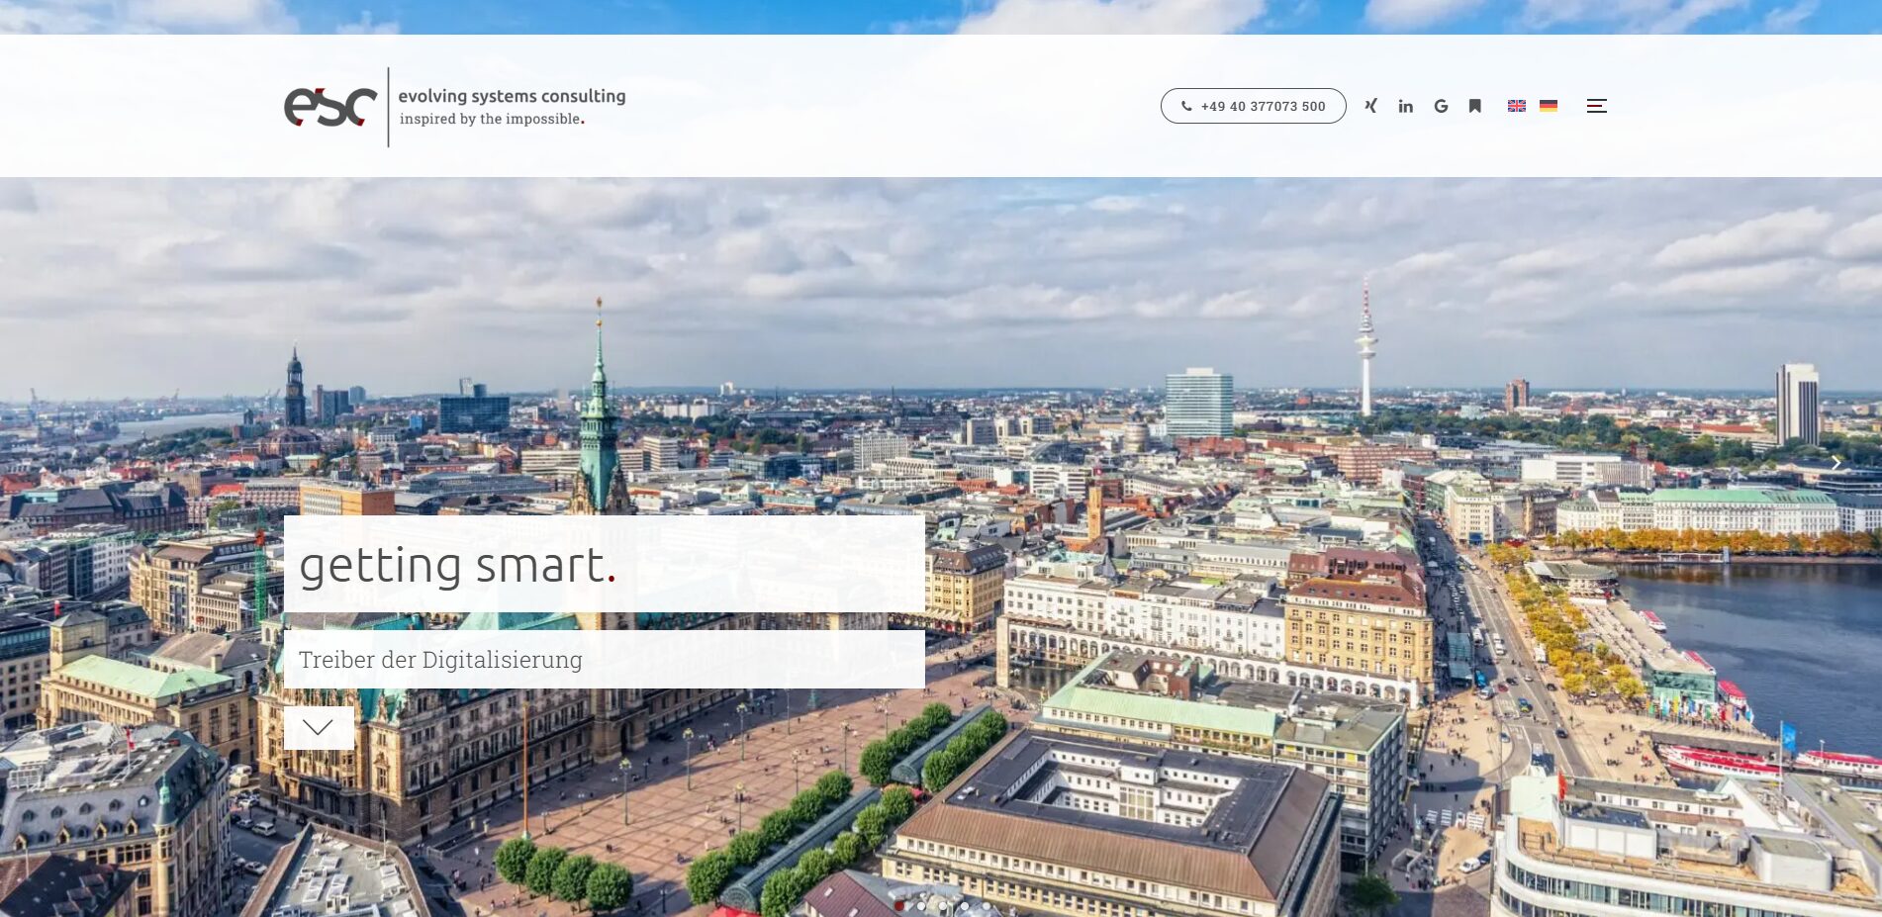Advance to next slide with right arrow
1882x917 pixels.
(x=1835, y=463)
